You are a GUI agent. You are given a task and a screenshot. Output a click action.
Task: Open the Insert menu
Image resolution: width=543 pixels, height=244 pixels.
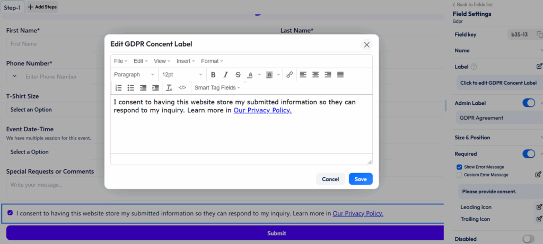tap(186, 61)
